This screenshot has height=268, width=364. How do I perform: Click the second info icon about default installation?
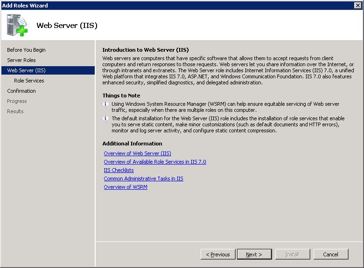pos(105,118)
